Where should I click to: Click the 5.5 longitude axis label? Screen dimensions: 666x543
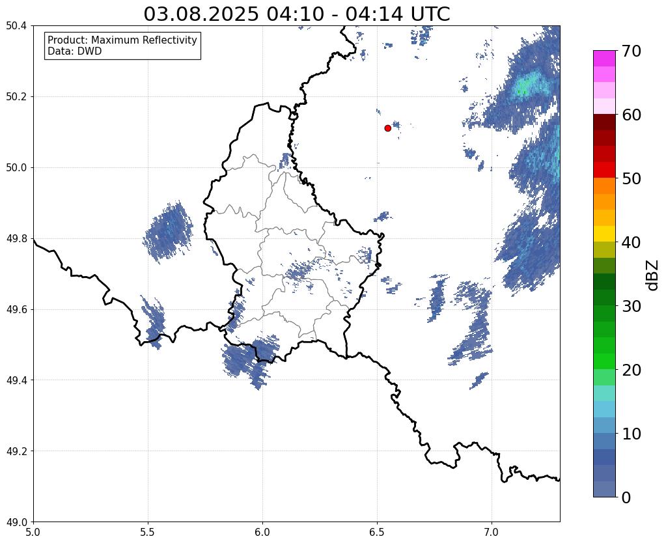[x=148, y=532]
